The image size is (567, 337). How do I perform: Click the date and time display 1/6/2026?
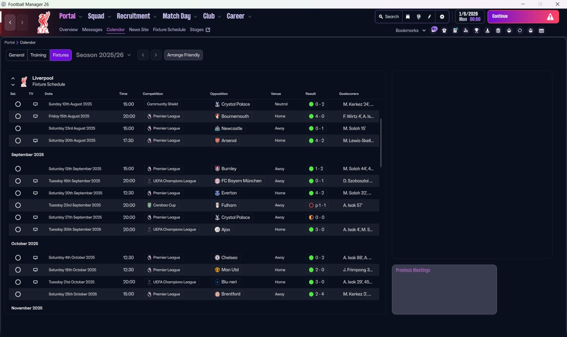coord(470,17)
